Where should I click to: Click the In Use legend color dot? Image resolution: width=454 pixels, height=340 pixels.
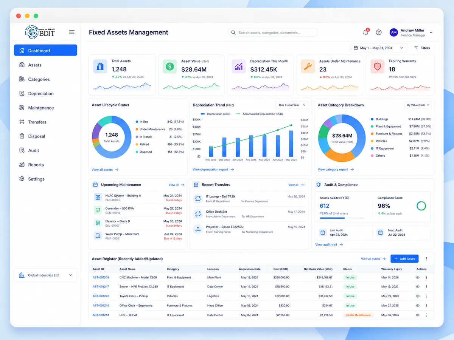tap(136, 122)
